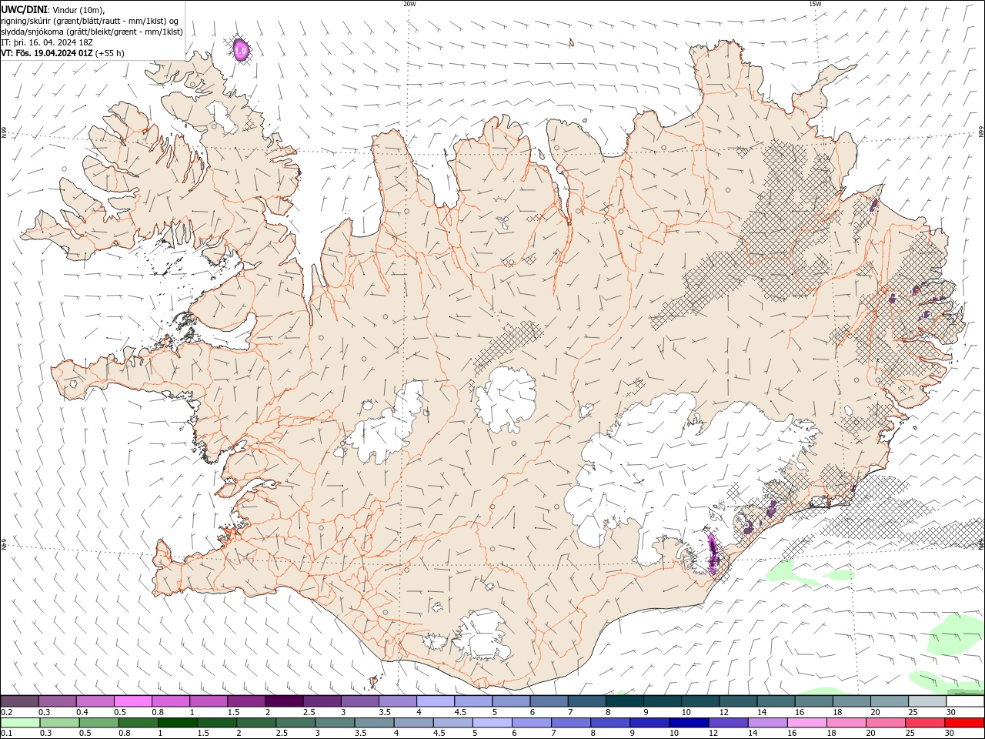
Task: Click the 'IT: Þri. 16. 04. 2024 18Z' line
Action: point(48,42)
